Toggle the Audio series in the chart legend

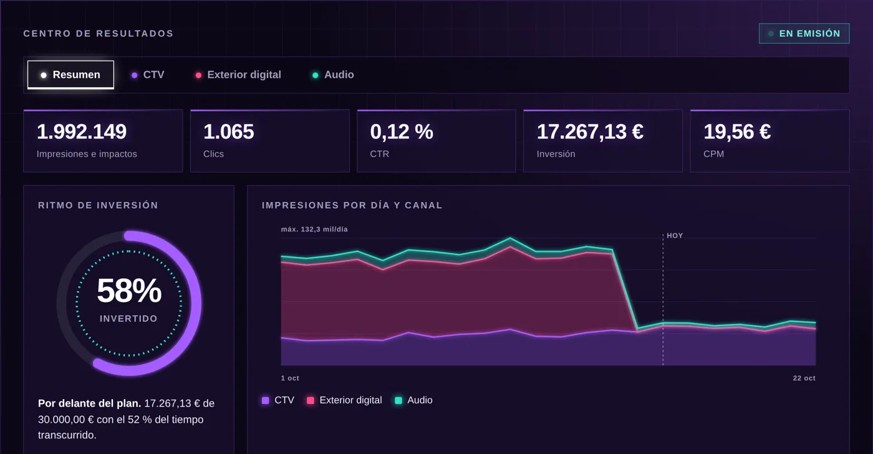point(413,400)
